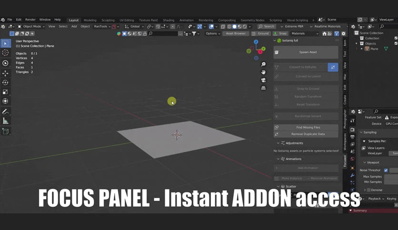Switch to Geometry Nodes workspace tab

click(x=252, y=20)
